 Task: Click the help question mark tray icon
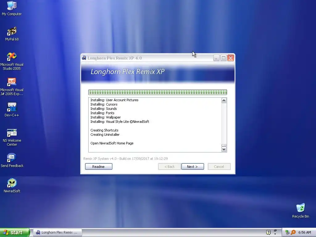[x=268, y=232]
